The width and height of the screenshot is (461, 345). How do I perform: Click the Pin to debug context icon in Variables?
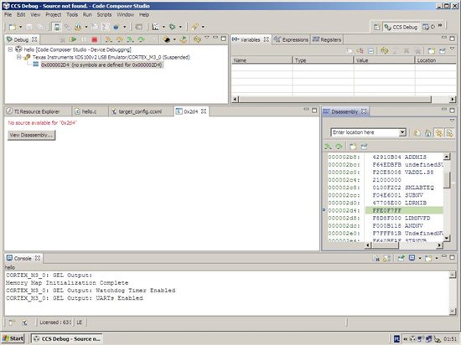(443, 51)
